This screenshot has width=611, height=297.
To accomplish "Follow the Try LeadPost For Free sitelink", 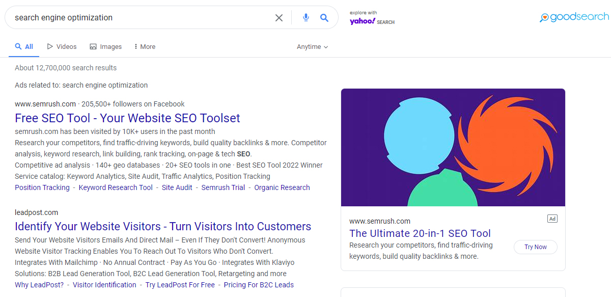I will click(180, 285).
